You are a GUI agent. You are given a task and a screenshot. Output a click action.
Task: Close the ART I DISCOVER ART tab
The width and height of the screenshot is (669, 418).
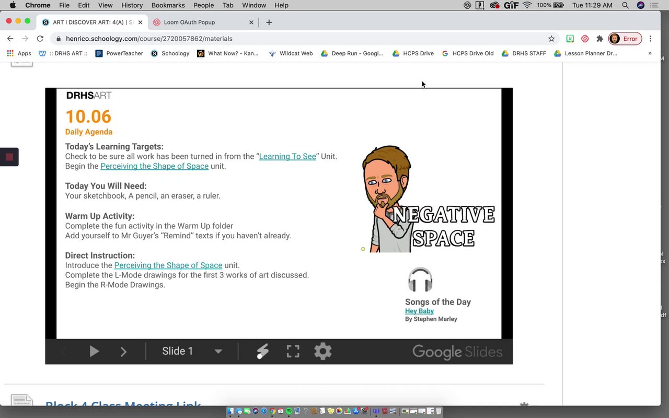[140, 22]
